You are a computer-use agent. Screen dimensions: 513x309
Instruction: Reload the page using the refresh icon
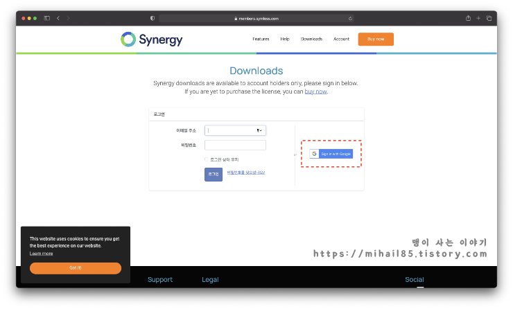[x=350, y=19]
